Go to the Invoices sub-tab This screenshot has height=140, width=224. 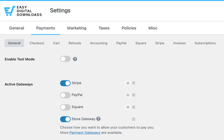179,43
